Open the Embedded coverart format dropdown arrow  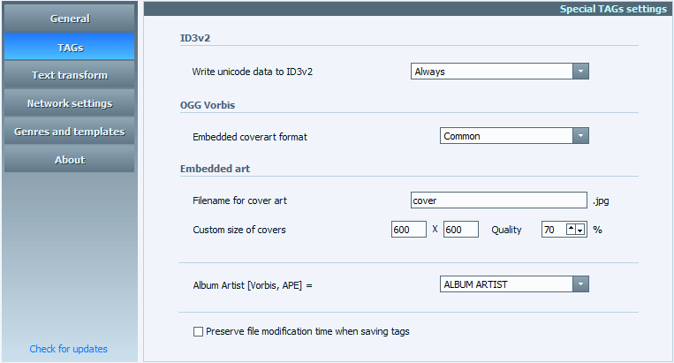[x=580, y=136]
